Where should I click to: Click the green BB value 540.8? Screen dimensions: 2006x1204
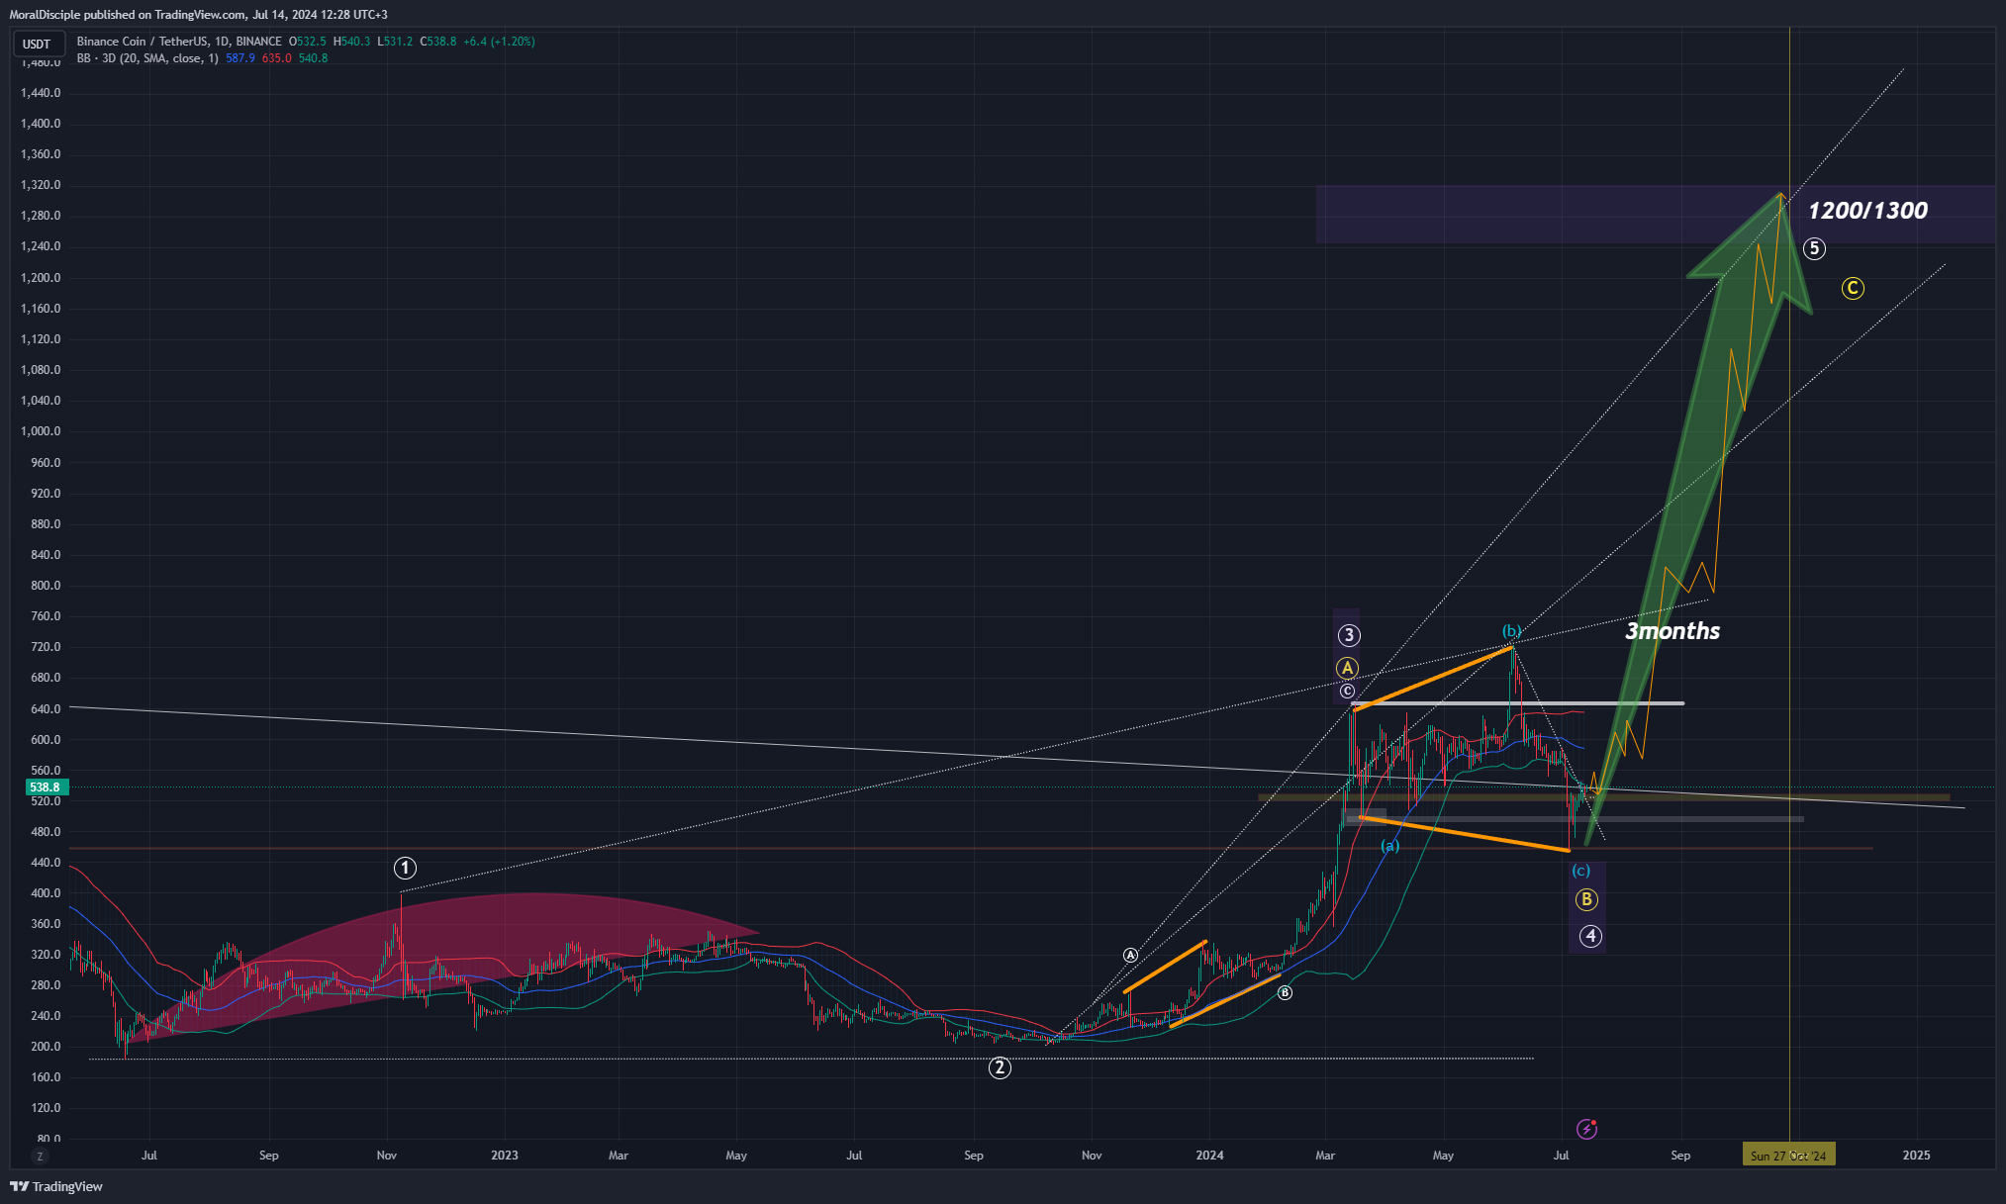click(313, 58)
